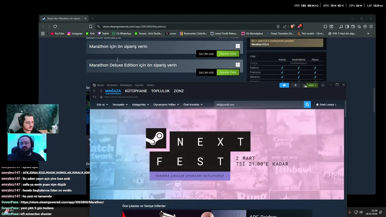The height and width of the screenshot is (217, 386).
Task: Open Yardım menu in Steam client
Action: [x=150, y=85]
